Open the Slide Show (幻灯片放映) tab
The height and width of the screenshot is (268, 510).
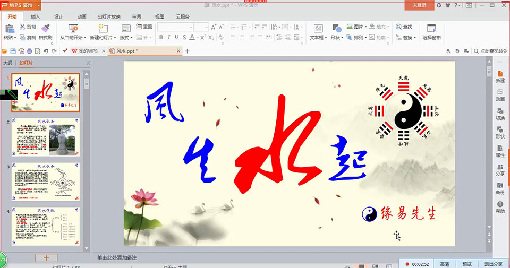(x=109, y=16)
